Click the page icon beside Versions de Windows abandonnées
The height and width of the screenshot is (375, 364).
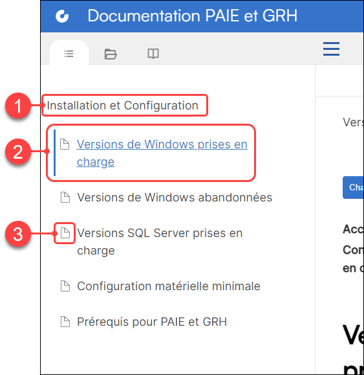coord(65,198)
